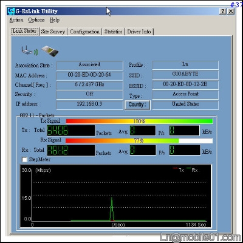Open the Driver Info tab
243x243 pixels.
point(139,32)
